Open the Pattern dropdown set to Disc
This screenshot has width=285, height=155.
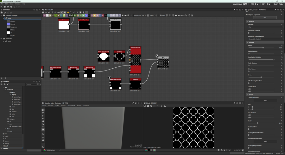(x=265, y=27)
